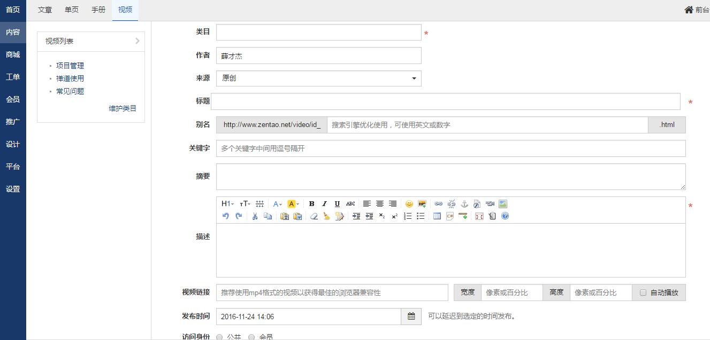Undo the last edit in the editor

226,216
